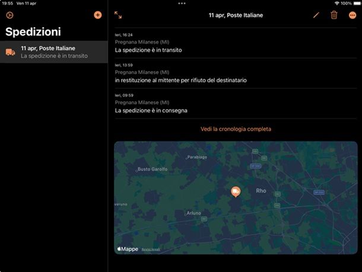Open the legal notice link on the map

tap(151, 249)
